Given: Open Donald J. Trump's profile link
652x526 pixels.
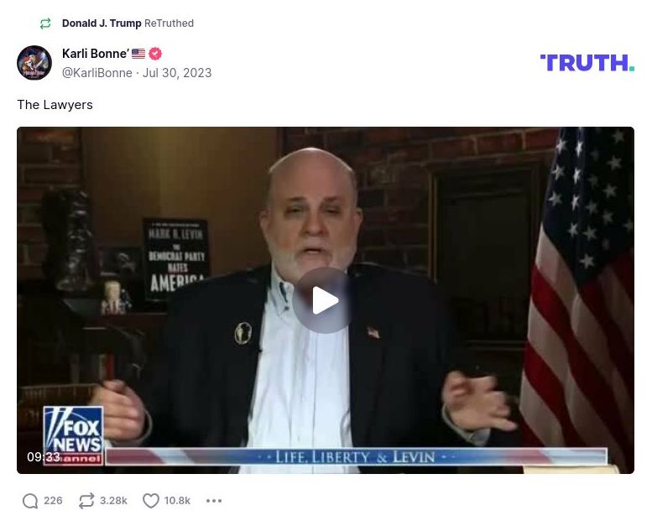Looking at the screenshot, I should 102,23.
